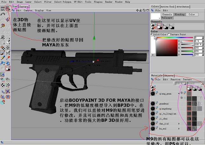Enable the object axis cone mode icon
The width and height of the screenshot is (205, 145).
coord(3,75)
